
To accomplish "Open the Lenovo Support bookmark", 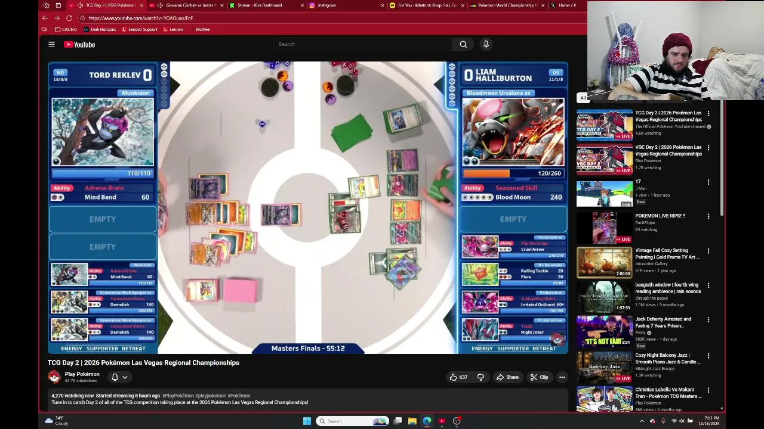I will (x=140, y=29).
